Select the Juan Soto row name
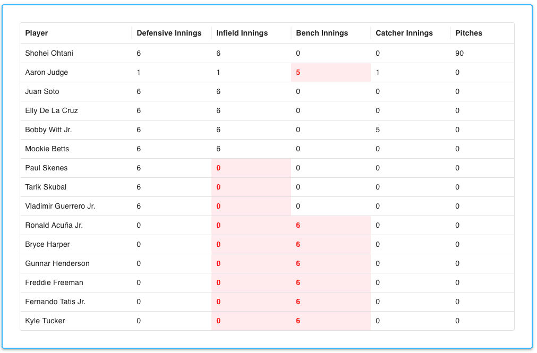This screenshot has height=353, width=537. (x=42, y=91)
